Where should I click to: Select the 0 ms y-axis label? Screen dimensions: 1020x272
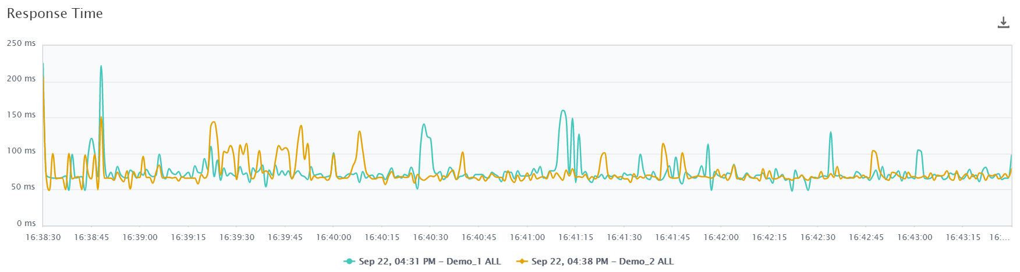(x=26, y=223)
